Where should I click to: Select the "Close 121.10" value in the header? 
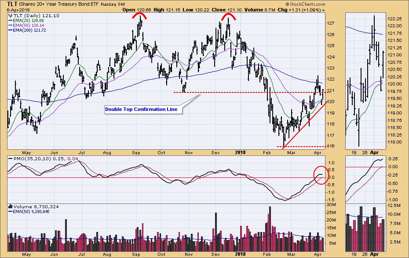226,10
